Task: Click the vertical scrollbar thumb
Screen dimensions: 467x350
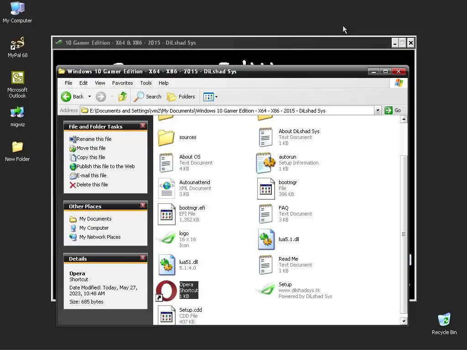Action: (404, 235)
